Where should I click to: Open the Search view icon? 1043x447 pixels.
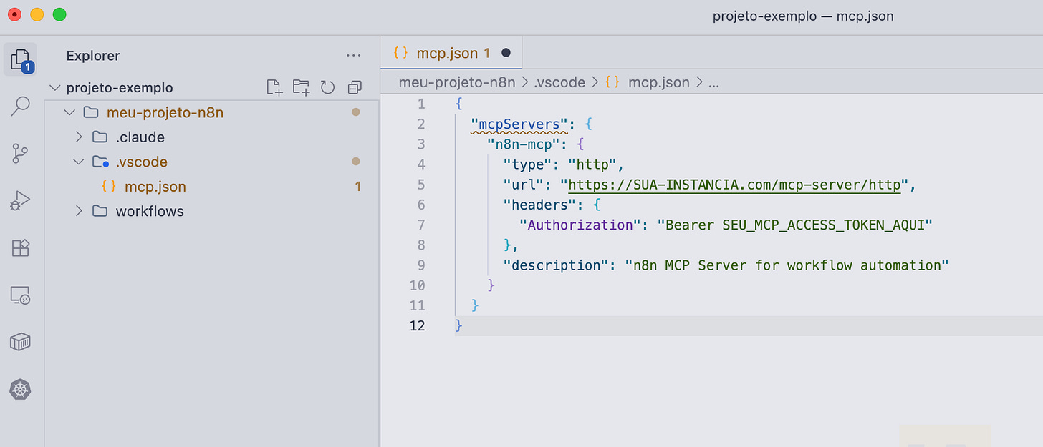(21, 107)
